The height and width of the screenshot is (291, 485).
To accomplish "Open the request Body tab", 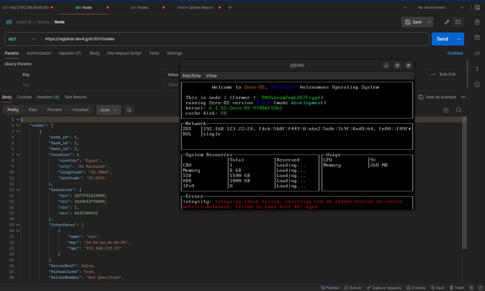I will (x=95, y=53).
